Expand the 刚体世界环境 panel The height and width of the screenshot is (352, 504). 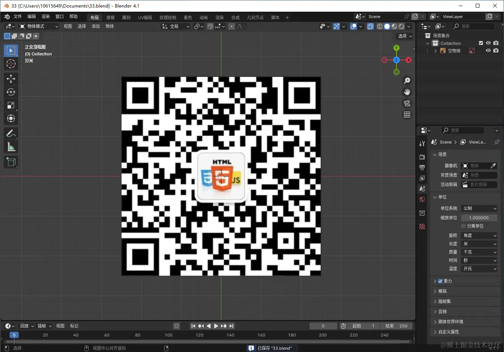[x=466, y=322]
